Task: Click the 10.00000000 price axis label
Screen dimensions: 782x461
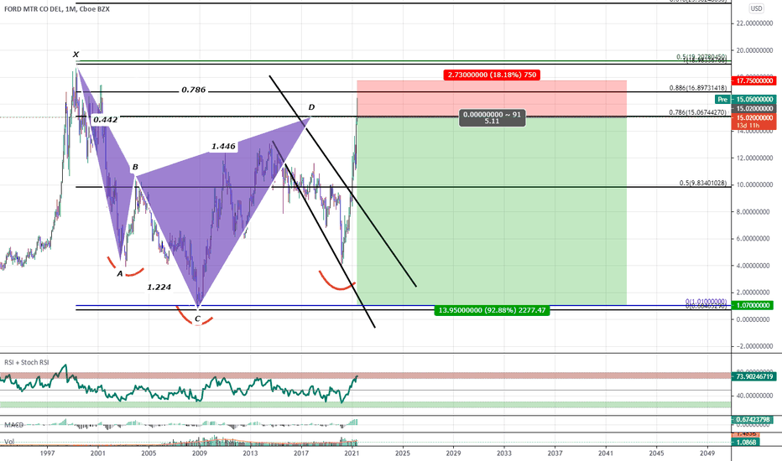Action: [x=754, y=185]
